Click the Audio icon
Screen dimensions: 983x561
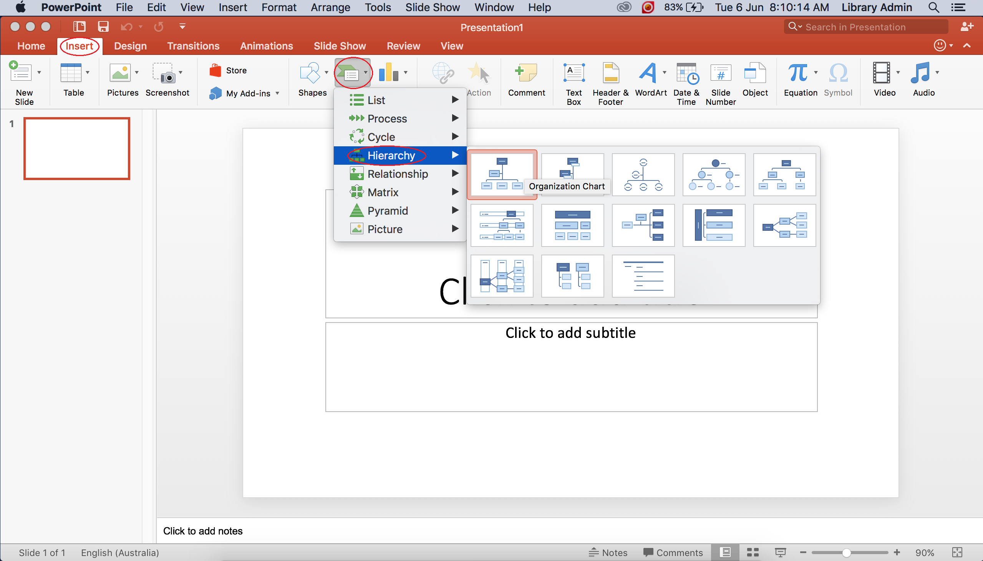click(920, 73)
